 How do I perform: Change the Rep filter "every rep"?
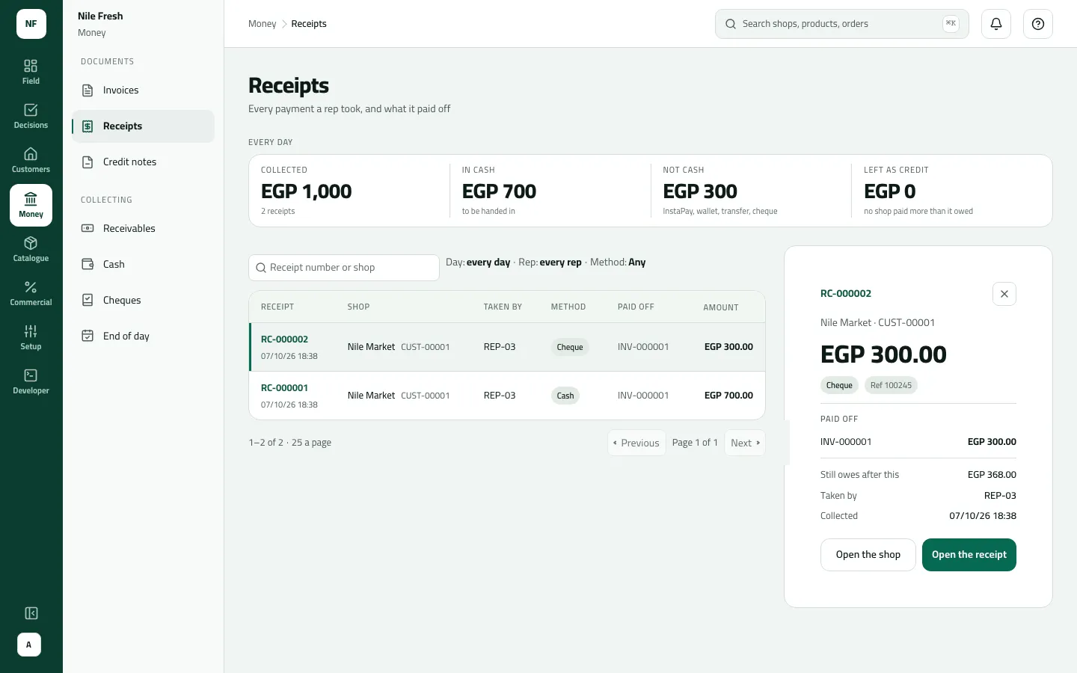tap(560, 262)
